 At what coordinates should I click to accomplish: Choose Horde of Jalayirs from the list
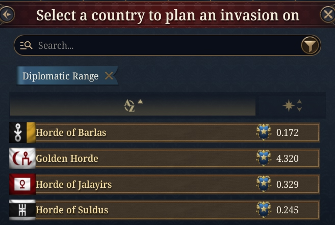pyautogui.click(x=164, y=184)
